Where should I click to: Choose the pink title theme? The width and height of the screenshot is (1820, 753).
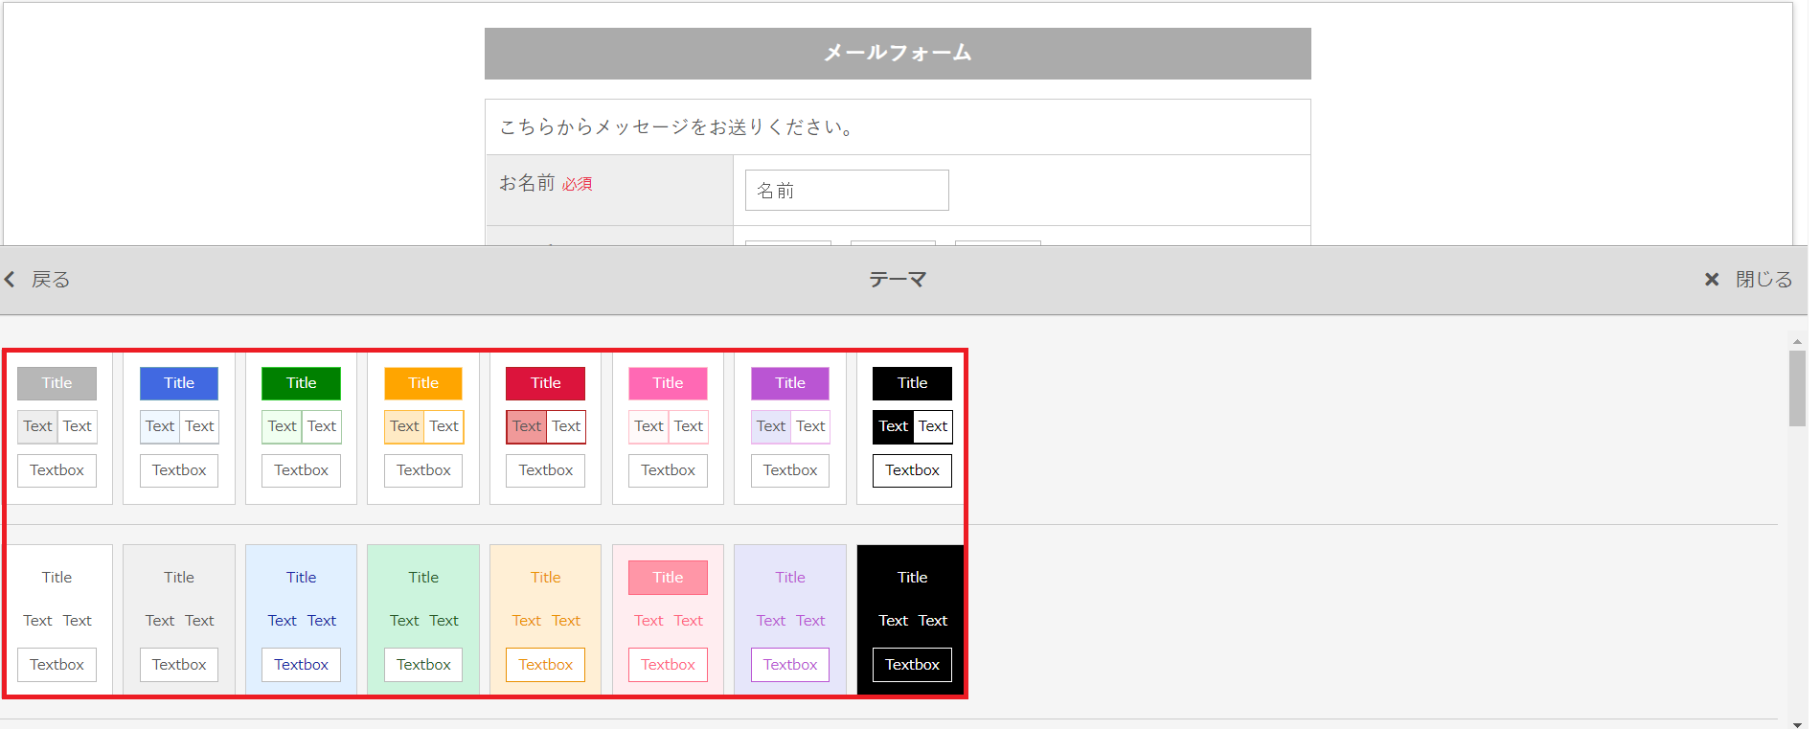coord(668,427)
